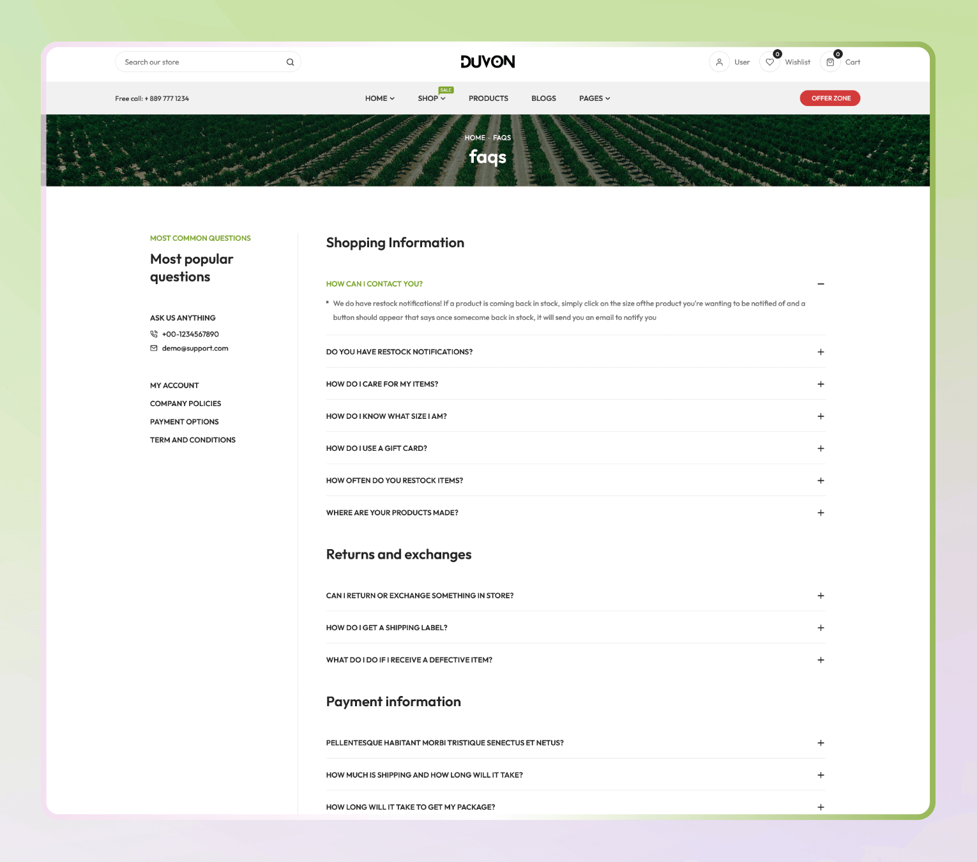977x862 pixels.
Task: Open TERM AND CONDITIONS sidebar link
Action: pos(193,440)
